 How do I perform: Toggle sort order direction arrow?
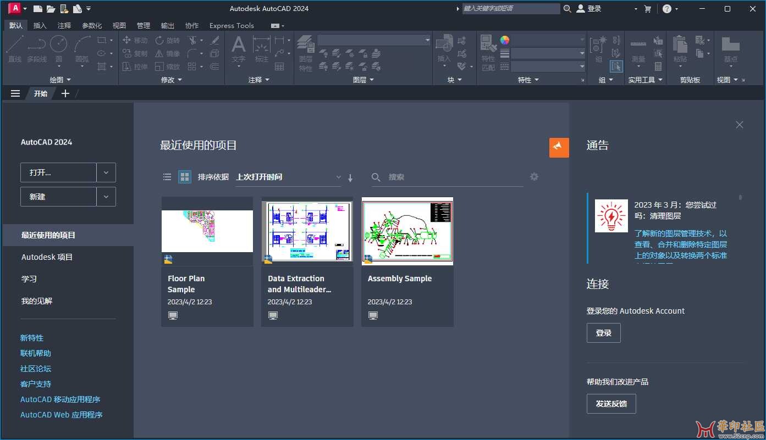(x=350, y=177)
